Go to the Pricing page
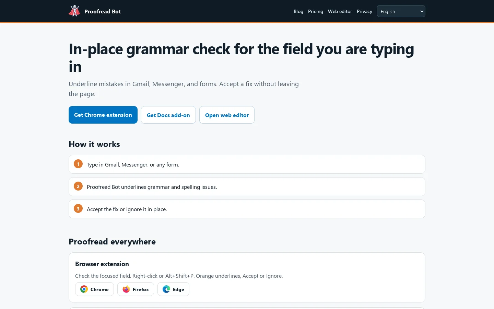Viewport: 494px width, 309px height. coord(316,11)
